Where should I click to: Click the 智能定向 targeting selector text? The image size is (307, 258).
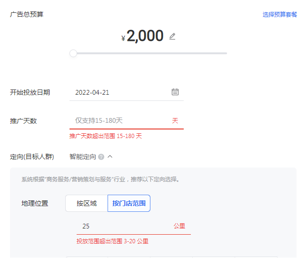[83, 157]
